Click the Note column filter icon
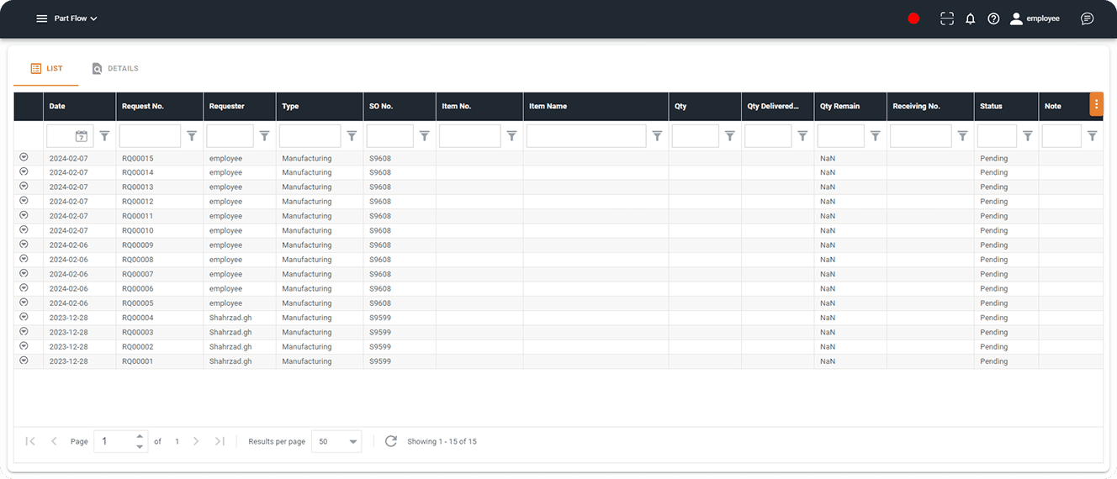The width and height of the screenshot is (1117, 479). (x=1092, y=136)
